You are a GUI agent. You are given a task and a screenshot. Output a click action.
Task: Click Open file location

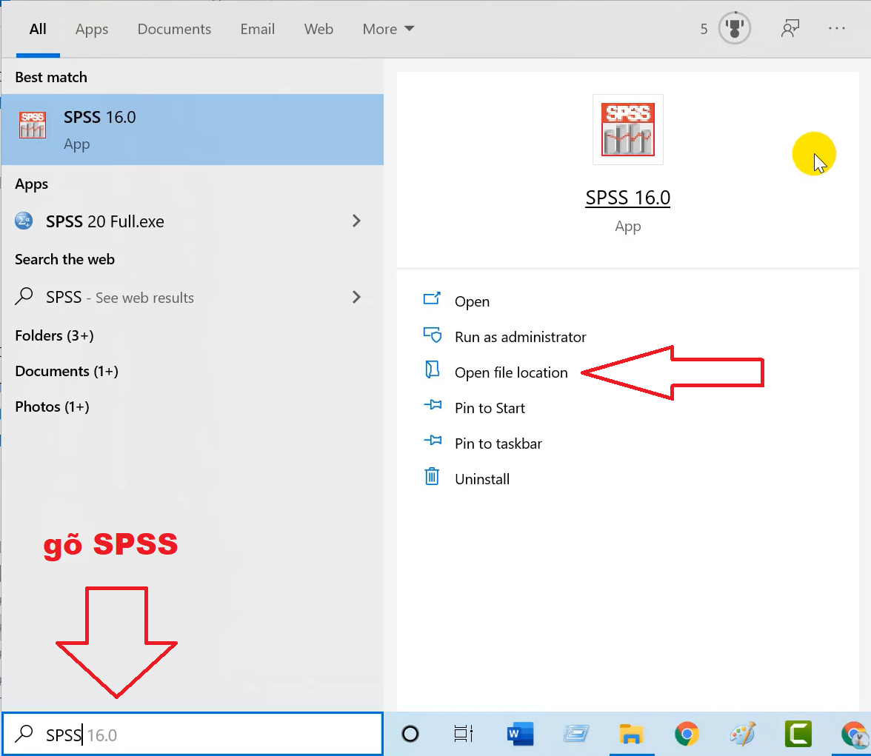tap(511, 372)
